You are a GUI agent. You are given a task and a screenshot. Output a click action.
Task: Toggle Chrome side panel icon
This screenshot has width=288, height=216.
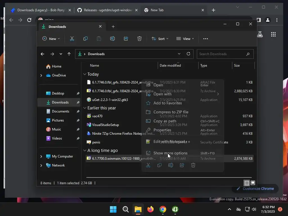coord(259,20)
